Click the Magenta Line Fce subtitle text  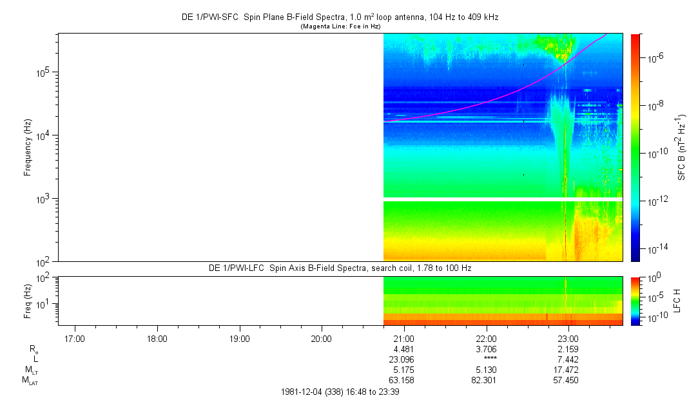coord(340,26)
